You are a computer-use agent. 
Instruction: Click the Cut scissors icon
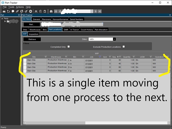pyautogui.click(x=36, y=11)
